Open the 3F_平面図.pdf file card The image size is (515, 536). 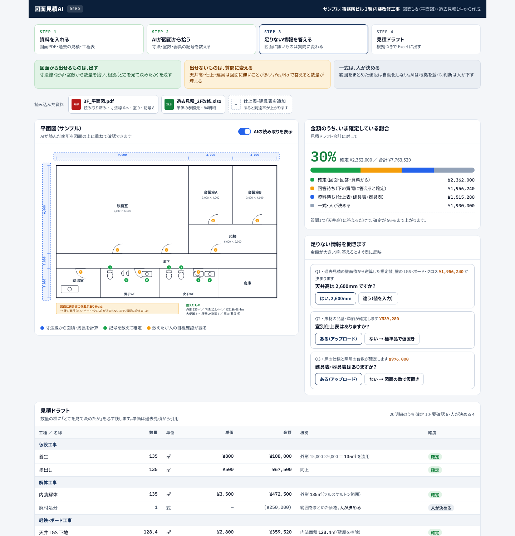click(x=113, y=104)
